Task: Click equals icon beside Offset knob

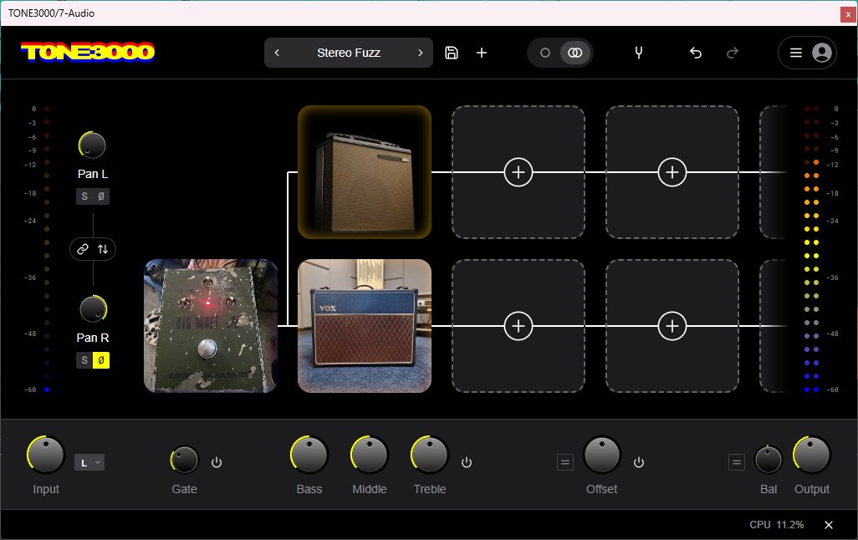Action: click(x=565, y=462)
